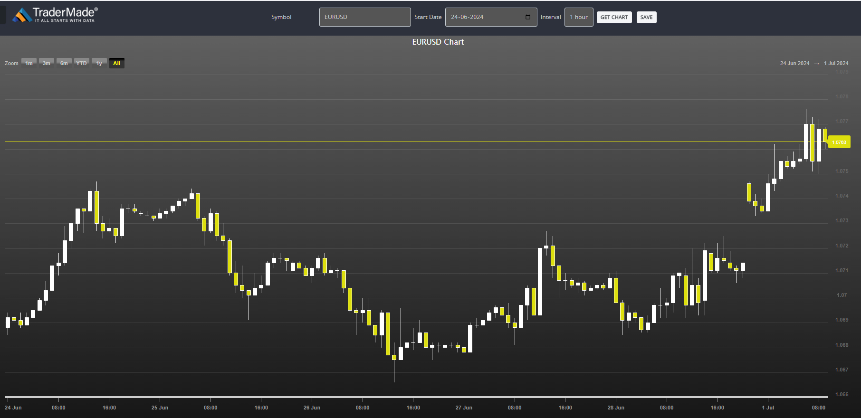861x418 pixels.
Task: Set zoom range to 1m
Action: point(29,63)
